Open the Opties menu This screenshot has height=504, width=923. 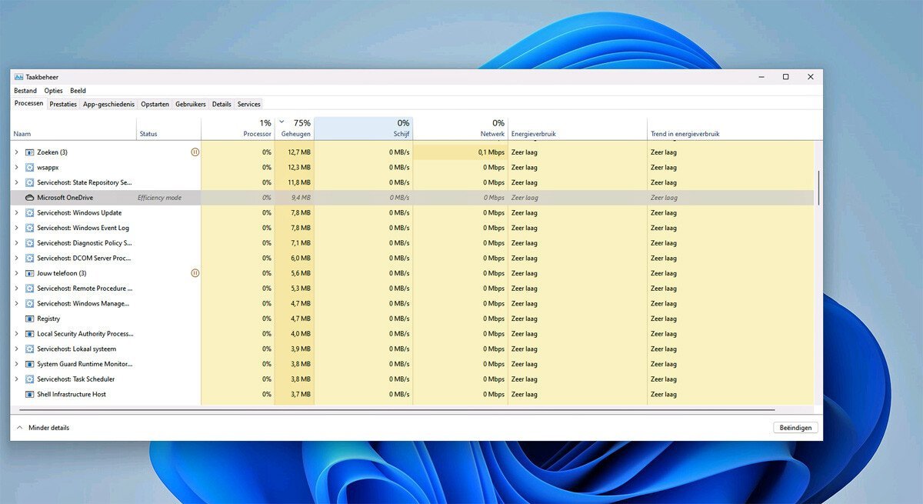pyautogui.click(x=53, y=91)
